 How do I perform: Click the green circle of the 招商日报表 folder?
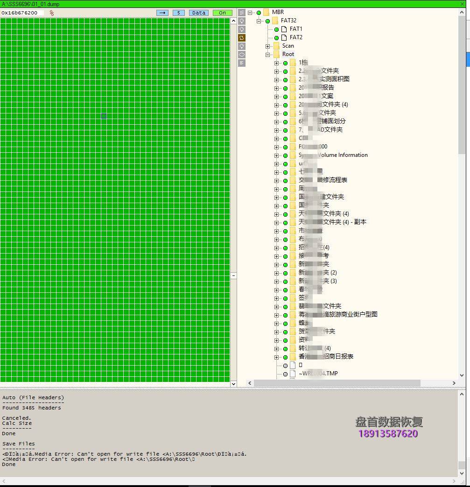285,357
